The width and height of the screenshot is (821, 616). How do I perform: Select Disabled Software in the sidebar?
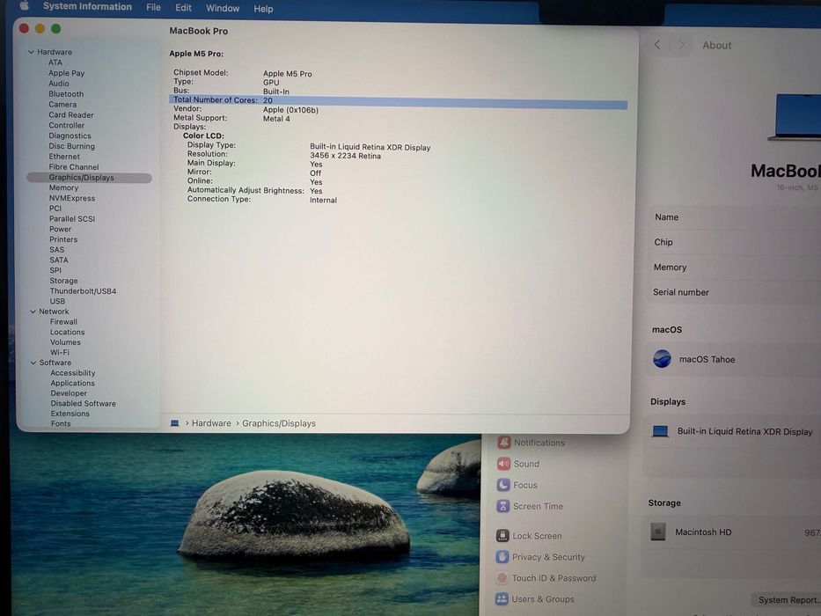pyautogui.click(x=84, y=403)
